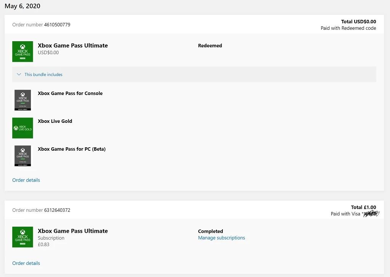390x277 pixels.
Task: Click the Xbox Game Pass Ultimate title with the USD$0.00 price
Action: click(x=73, y=45)
